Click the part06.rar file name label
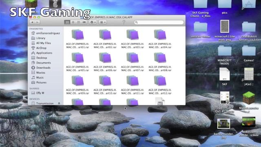This screenshot has height=147, width=261. [x=105, y=69]
